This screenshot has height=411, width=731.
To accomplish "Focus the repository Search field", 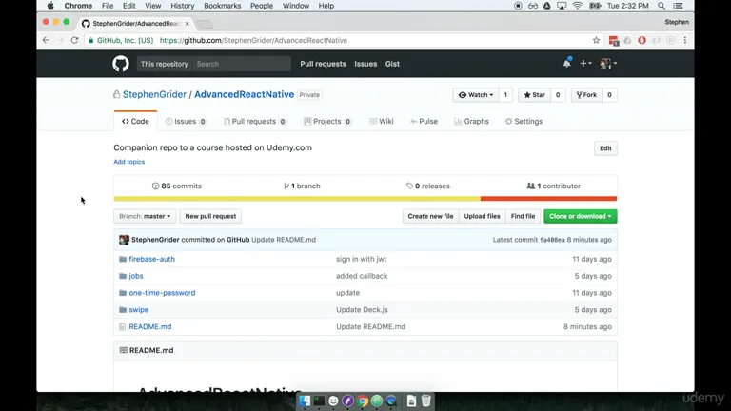I will 242,64.
